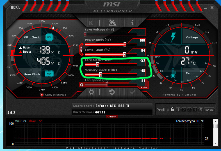Viewport: 221px width, 151px height.
Task: Click the Detach monitor button
Action: point(112,117)
